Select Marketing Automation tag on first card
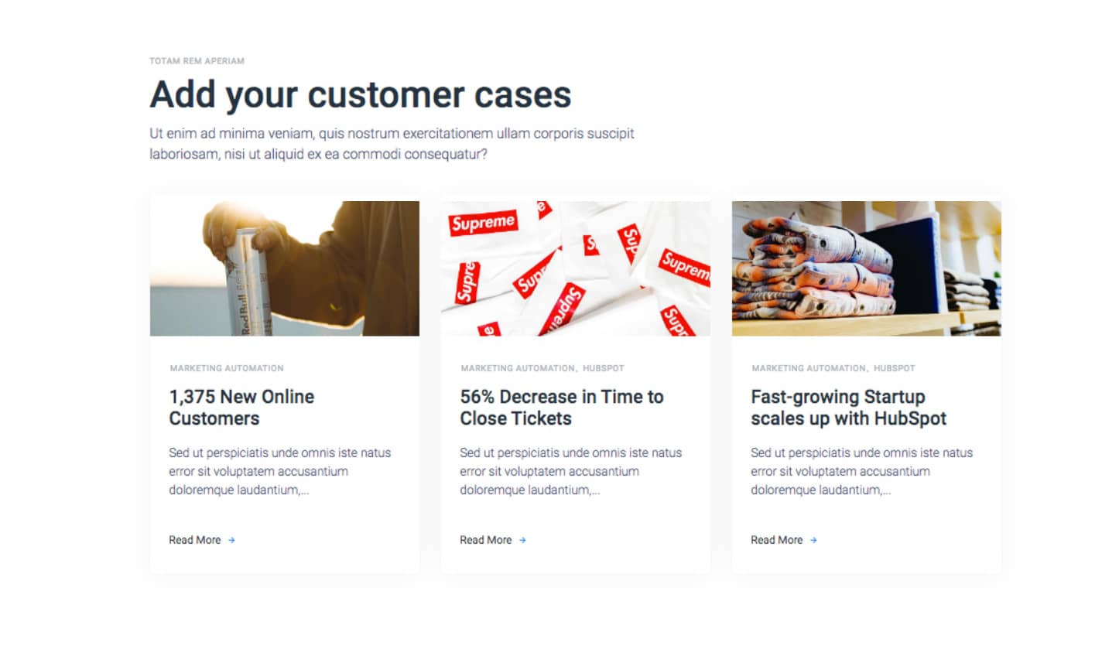This screenshot has width=1119, height=659. (227, 368)
